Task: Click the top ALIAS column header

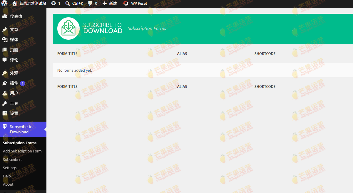Action: (182, 54)
